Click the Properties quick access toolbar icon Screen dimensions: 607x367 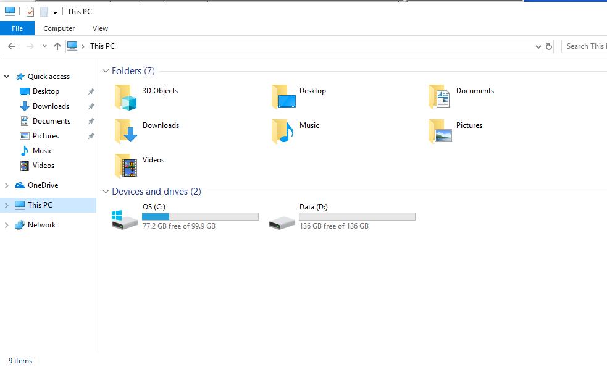coord(30,12)
